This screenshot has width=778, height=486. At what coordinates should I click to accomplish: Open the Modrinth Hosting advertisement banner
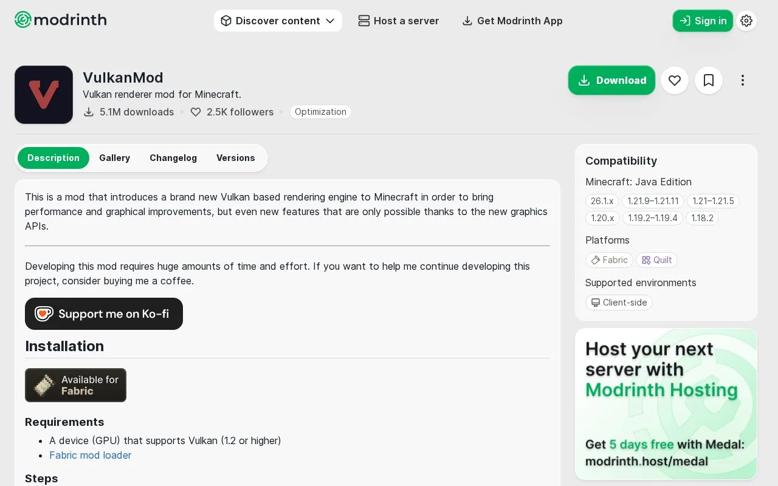(666, 404)
